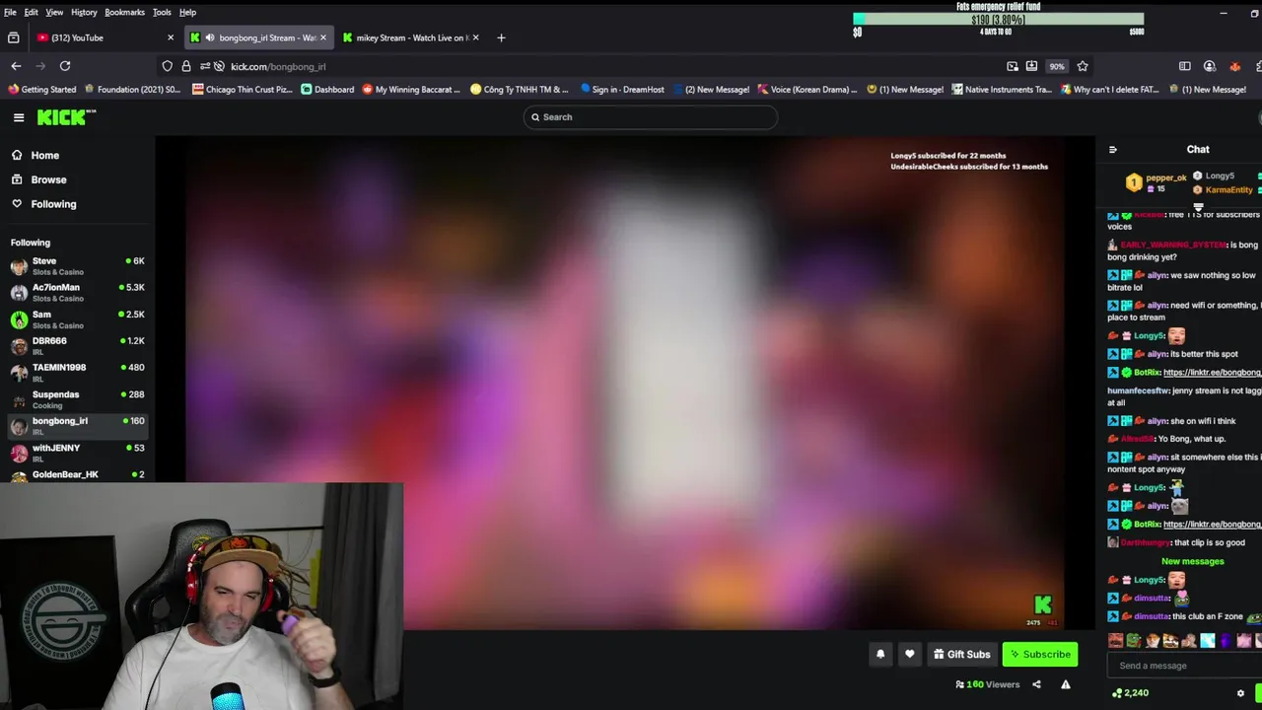Follow channel with the heart button

click(909, 654)
